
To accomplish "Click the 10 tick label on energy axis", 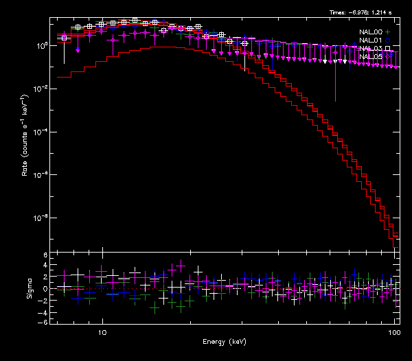I will click(x=102, y=332).
